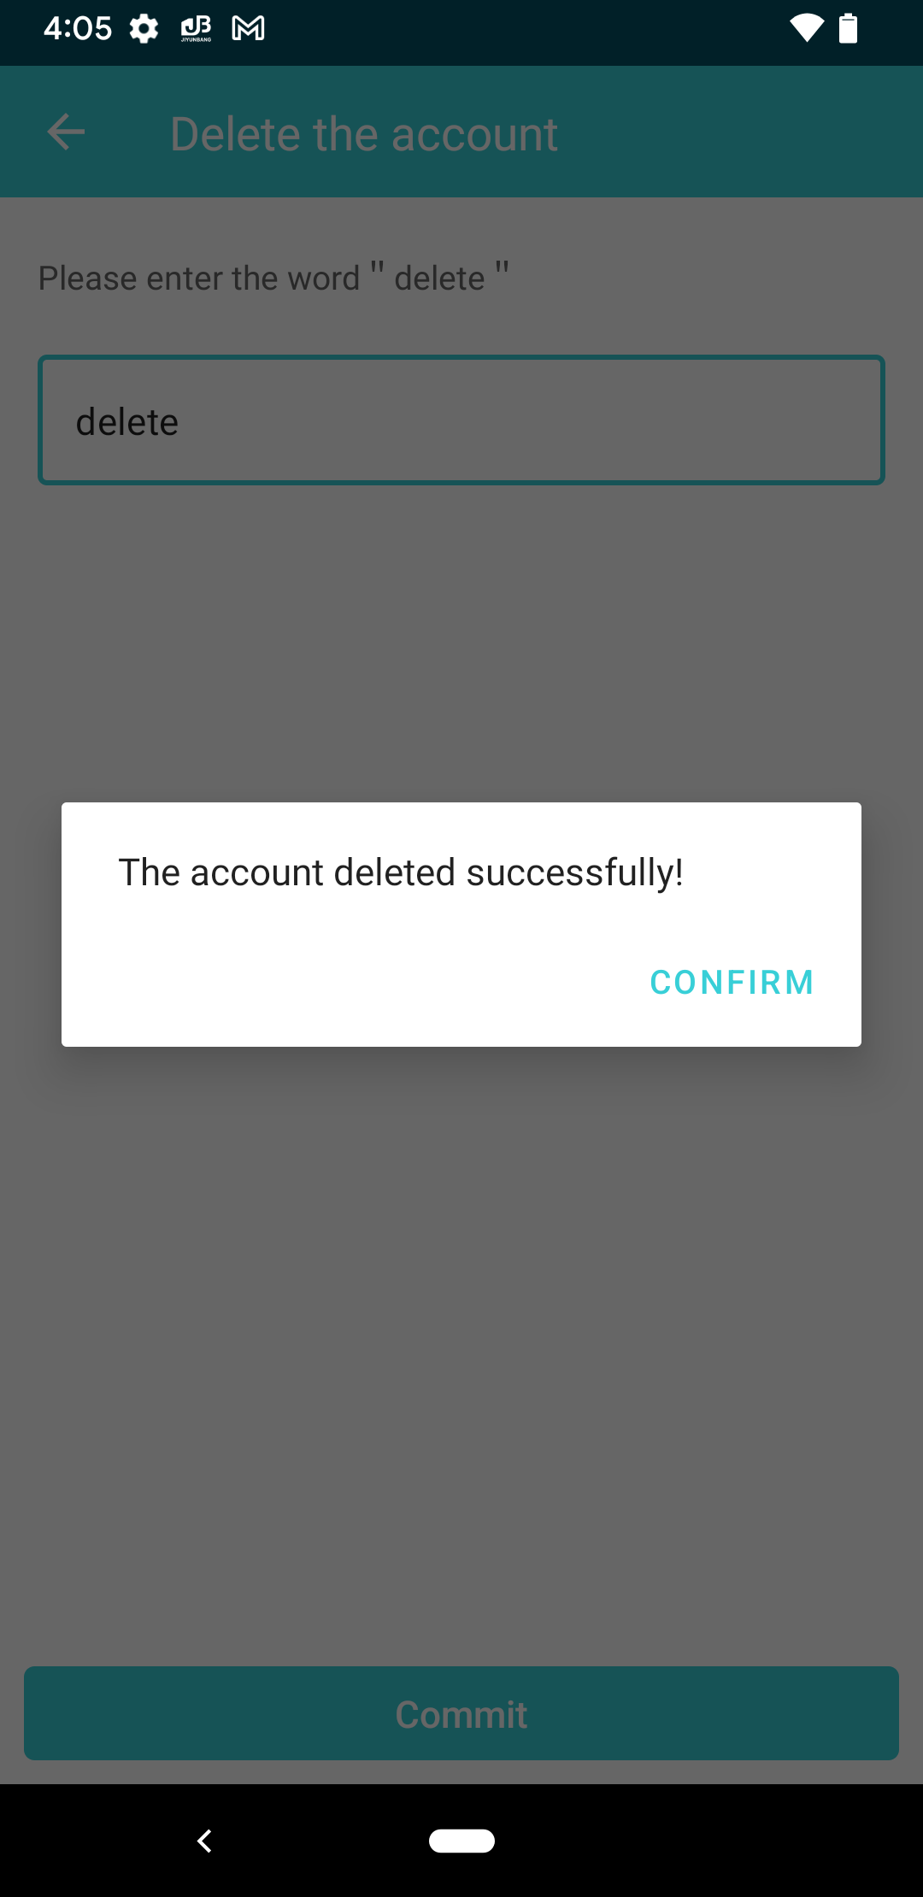This screenshot has height=1897, width=923.
Task: Tap the CONFIRM button in dialog
Action: (x=732, y=983)
